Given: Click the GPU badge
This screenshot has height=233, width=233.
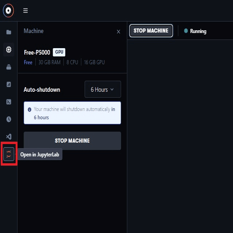Looking at the screenshot, I should [x=59, y=52].
